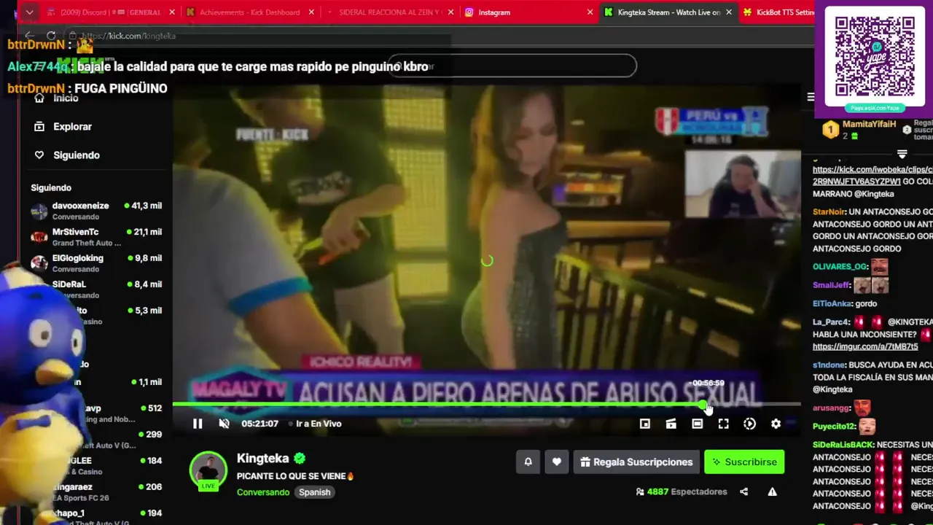Open the Conversando category link
This screenshot has width=933, height=525.
pos(263,492)
